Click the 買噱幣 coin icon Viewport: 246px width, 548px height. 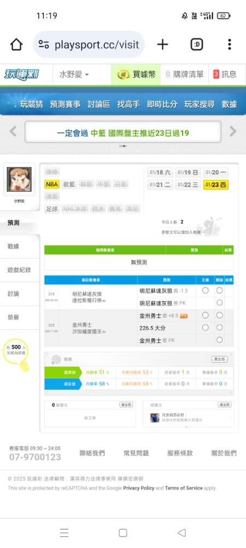[124, 75]
